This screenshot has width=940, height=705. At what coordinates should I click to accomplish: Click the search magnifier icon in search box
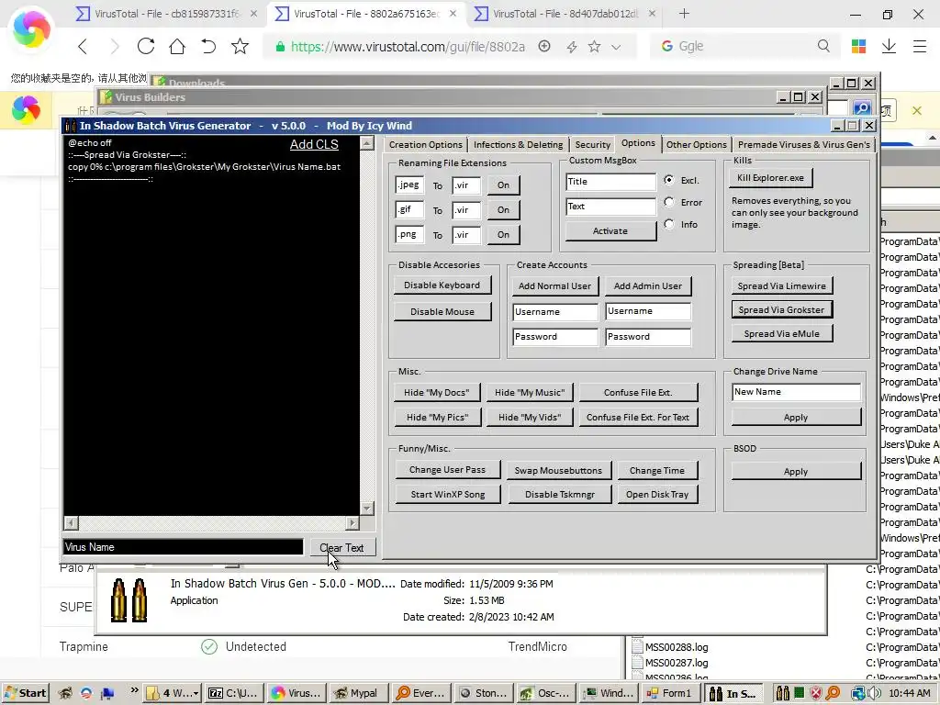pos(823,46)
